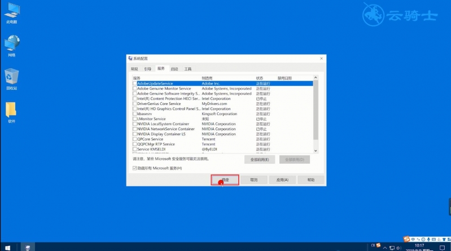Image resolution: width=451 pixels, height=251 pixels.
Task: Toggle the 中 Chinese mode on the Sogou bar
Action: pyautogui.click(x=413, y=239)
